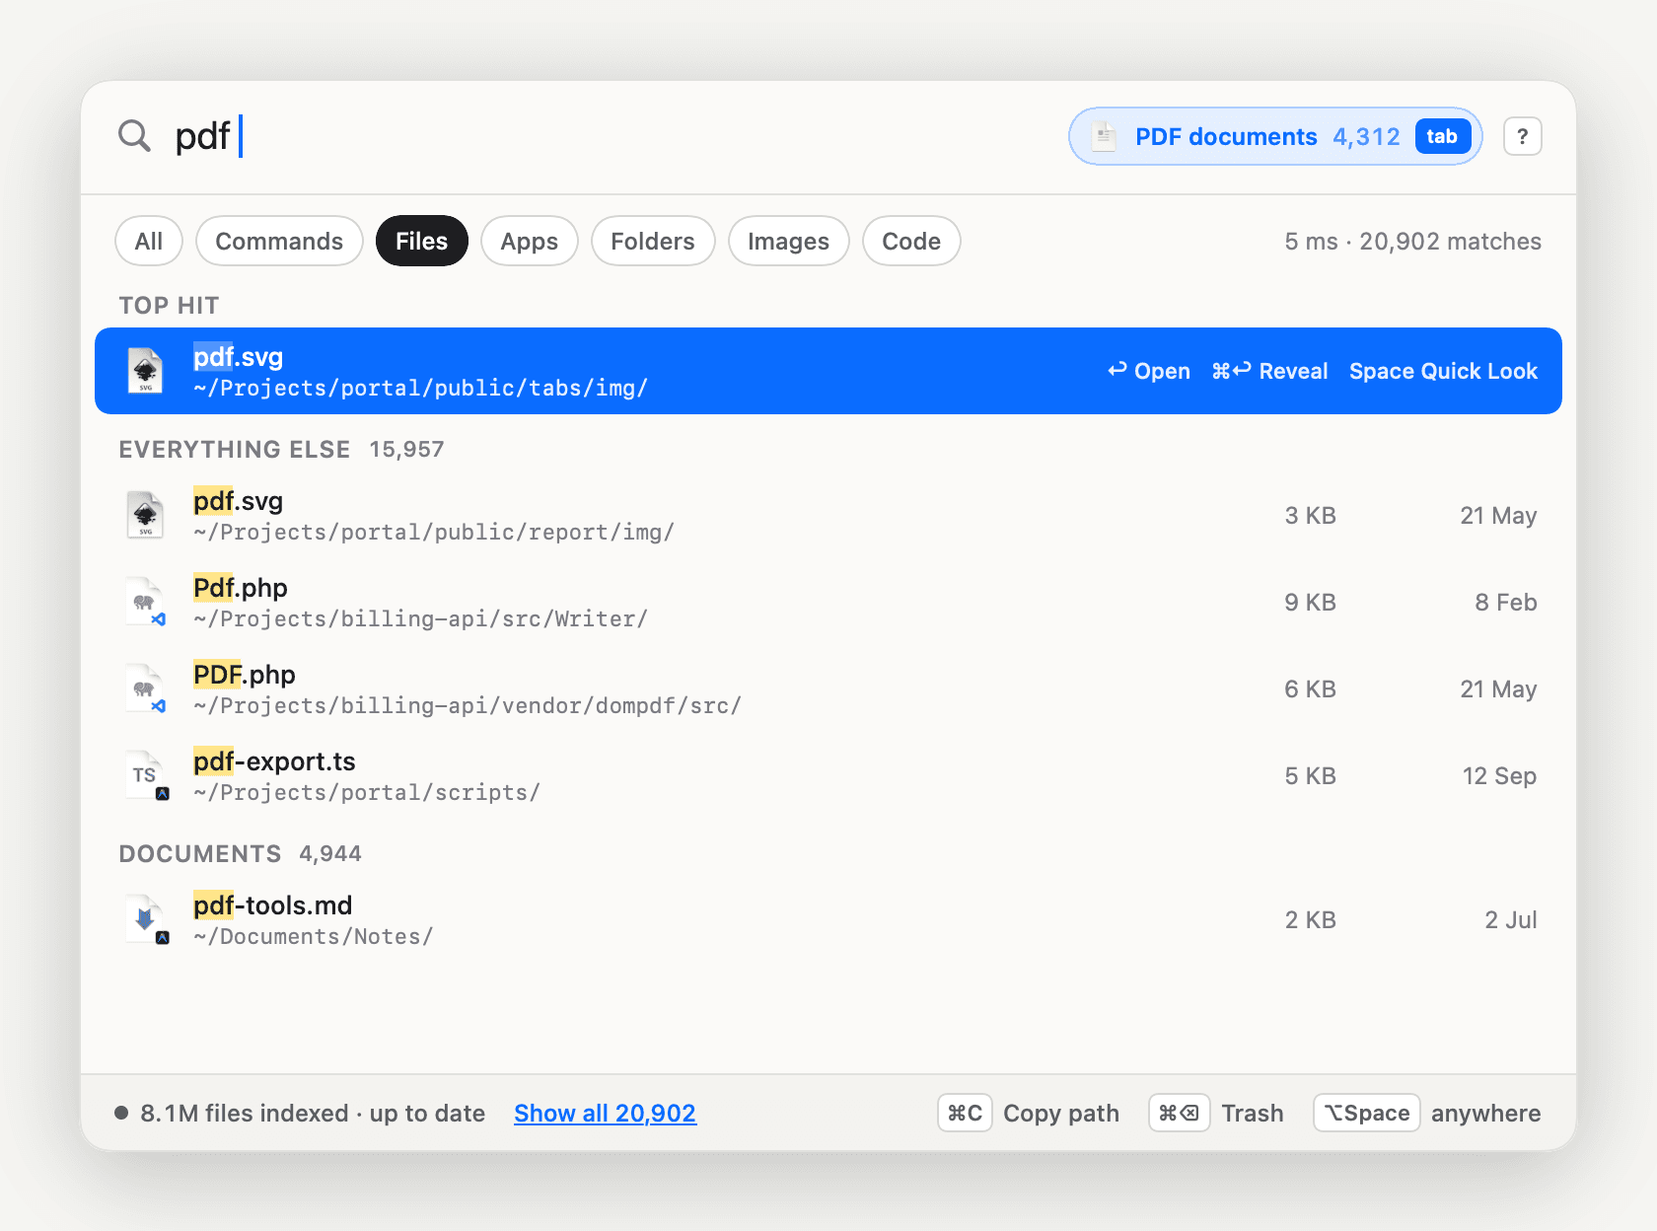The width and height of the screenshot is (1657, 1231).
Task: Click the PHP icon for PDF.php in dompdf
Action: 146,688
